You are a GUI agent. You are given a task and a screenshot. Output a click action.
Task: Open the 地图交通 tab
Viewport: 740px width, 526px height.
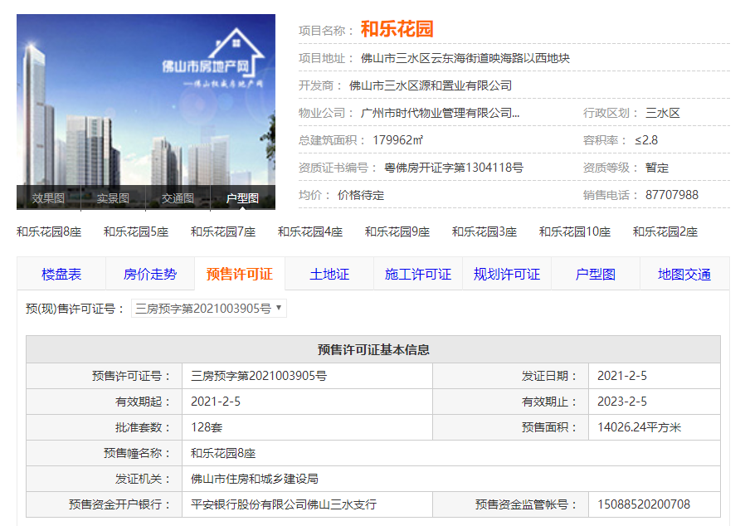tap(684, 274)
